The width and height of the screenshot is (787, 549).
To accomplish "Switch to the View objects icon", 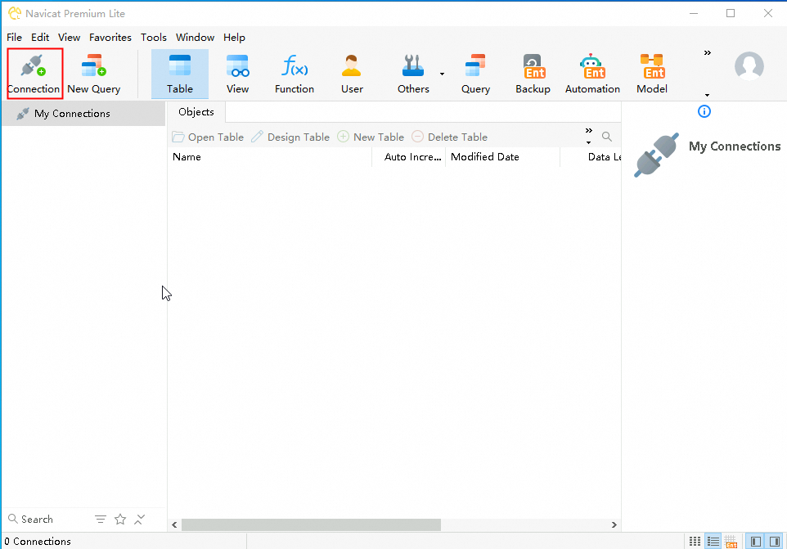I will 237,74.
